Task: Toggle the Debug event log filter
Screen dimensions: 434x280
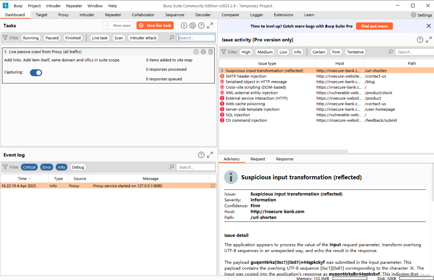Action: pyautogui.click(x=78, y=167)
